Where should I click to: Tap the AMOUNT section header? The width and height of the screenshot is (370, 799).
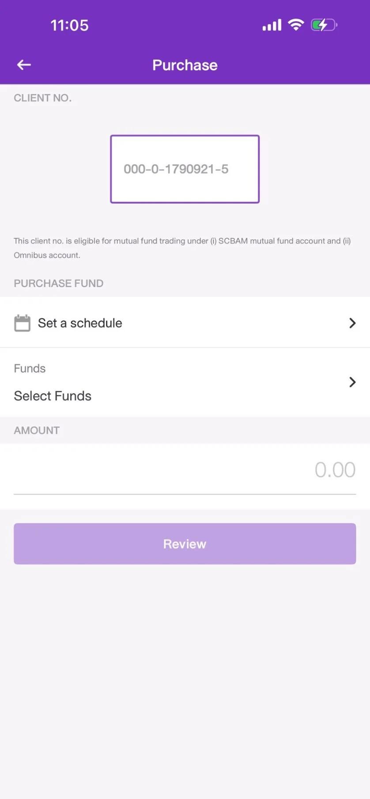click(x=37, y=430)
